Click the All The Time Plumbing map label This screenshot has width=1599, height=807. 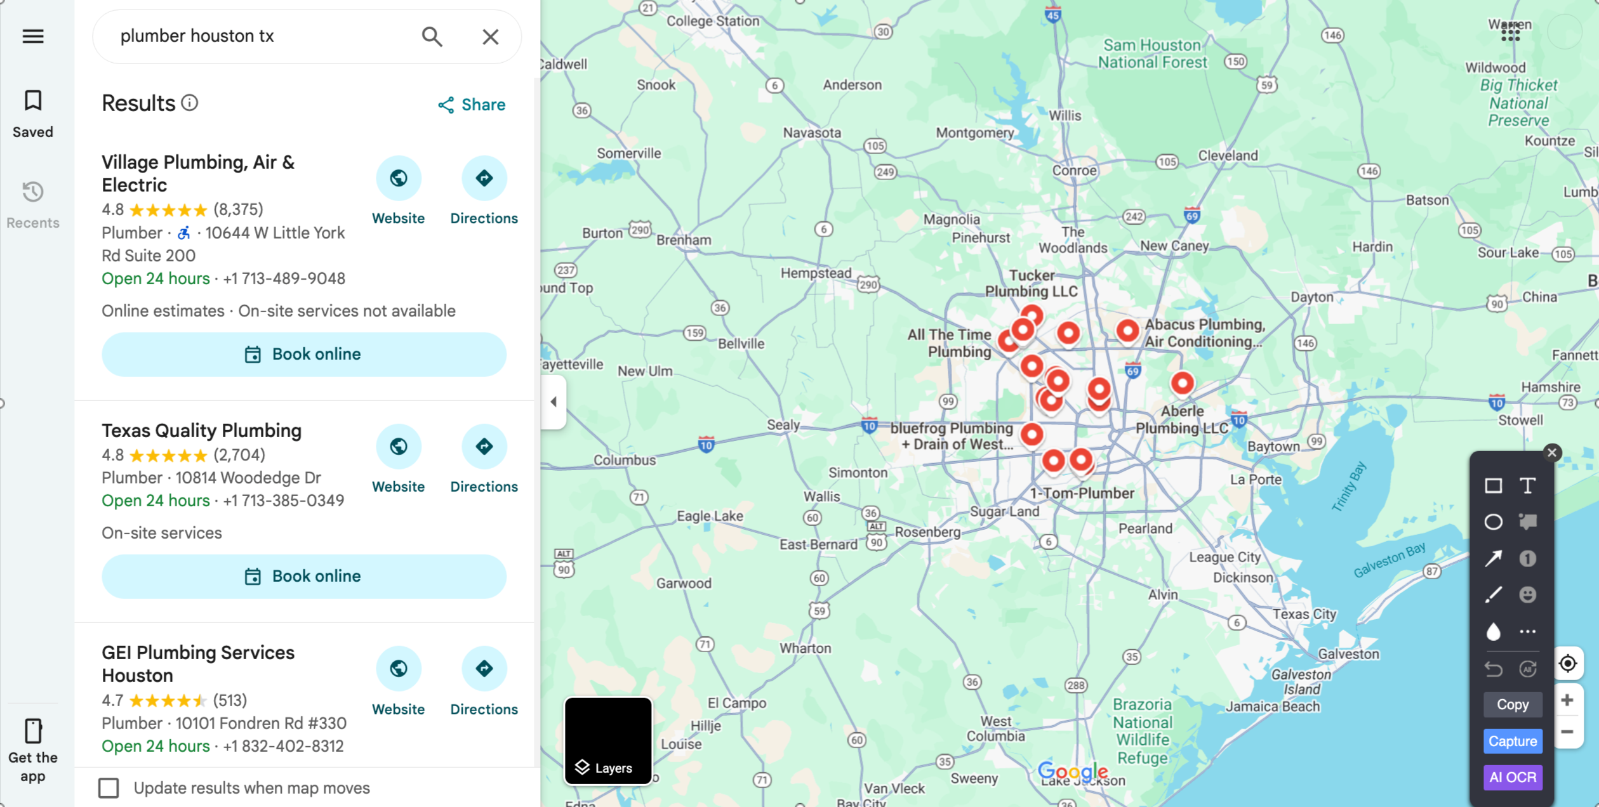pos(950,343)
